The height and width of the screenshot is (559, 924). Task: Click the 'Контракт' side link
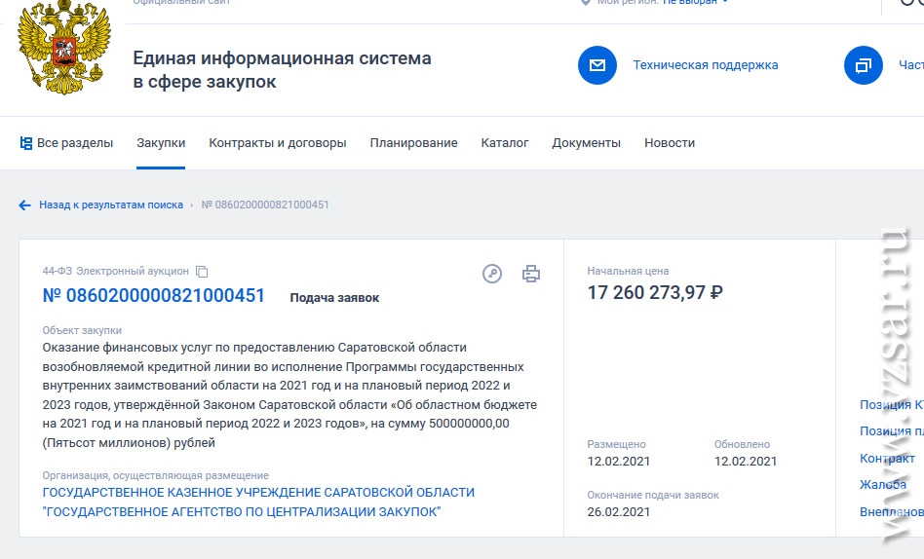tap(888, 459)
